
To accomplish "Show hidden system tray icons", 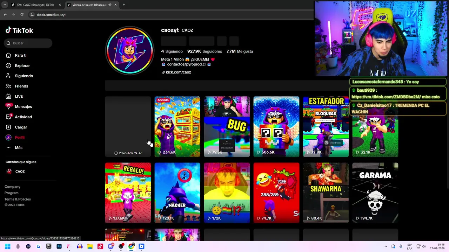I will pyautogui.click(x=386, y=246).
